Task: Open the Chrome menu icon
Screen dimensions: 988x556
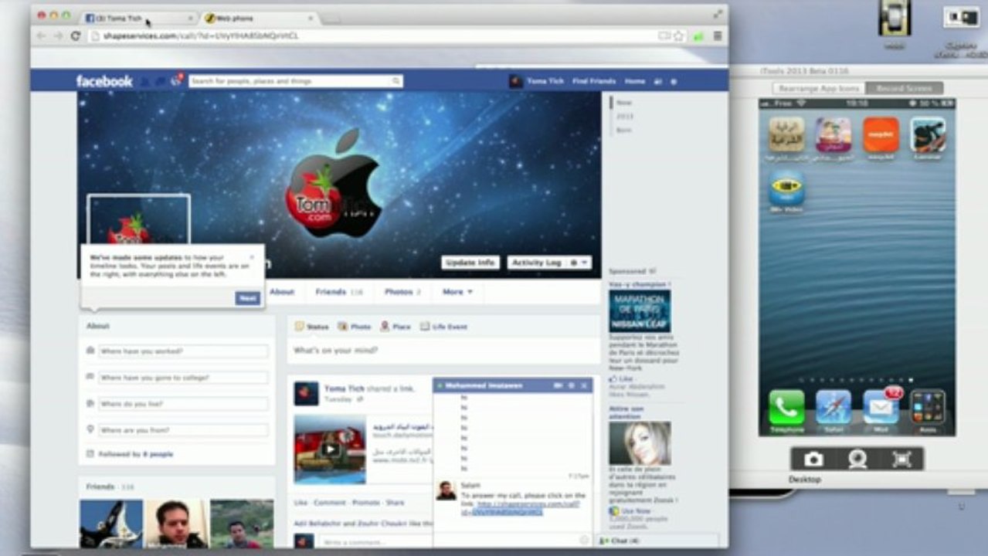Action: [x=718, y=36]
